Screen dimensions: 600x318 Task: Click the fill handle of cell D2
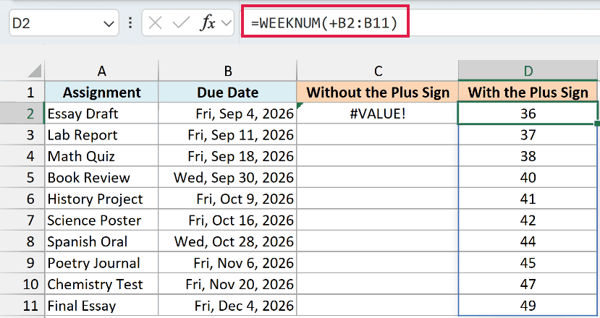[597, 124]
